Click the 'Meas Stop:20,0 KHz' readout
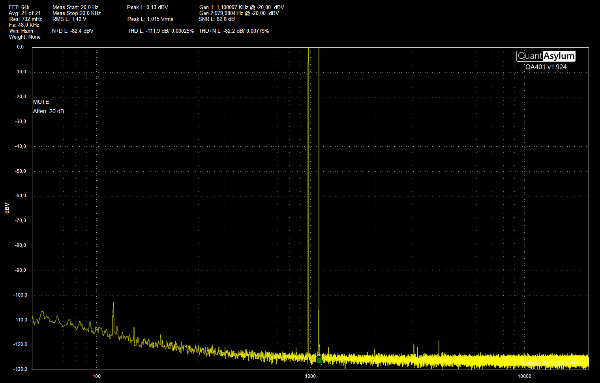Image resolution: width=600 pixels, height=383 pixels. point(77,13)
